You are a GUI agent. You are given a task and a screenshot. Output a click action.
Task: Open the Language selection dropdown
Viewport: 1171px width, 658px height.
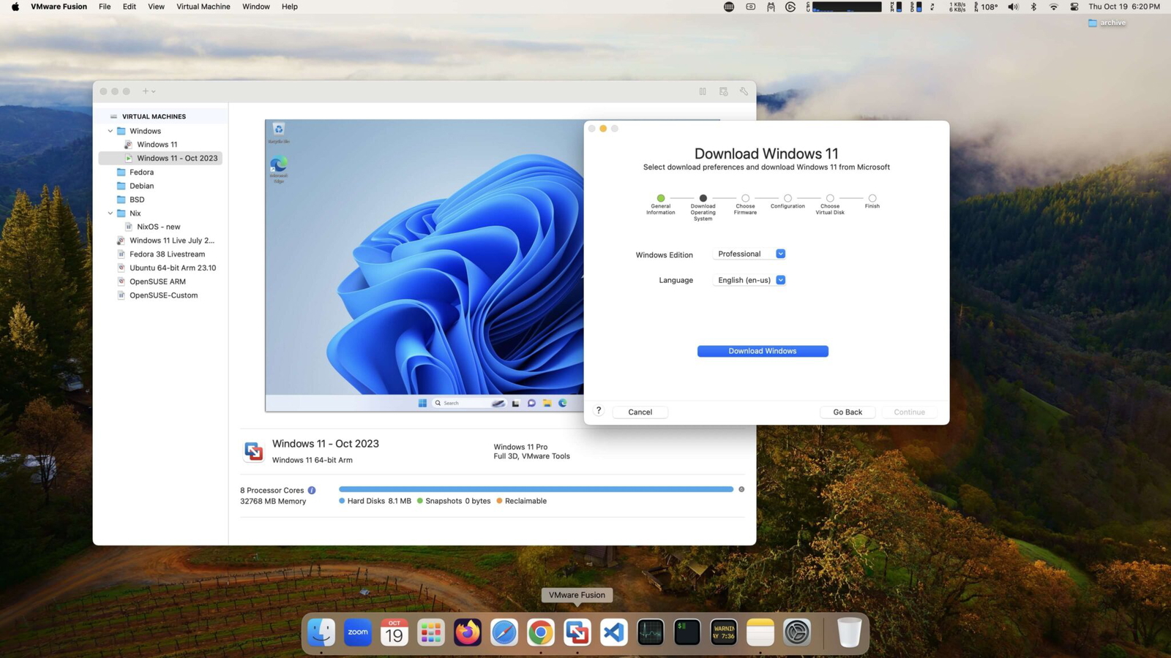point(749,279)
